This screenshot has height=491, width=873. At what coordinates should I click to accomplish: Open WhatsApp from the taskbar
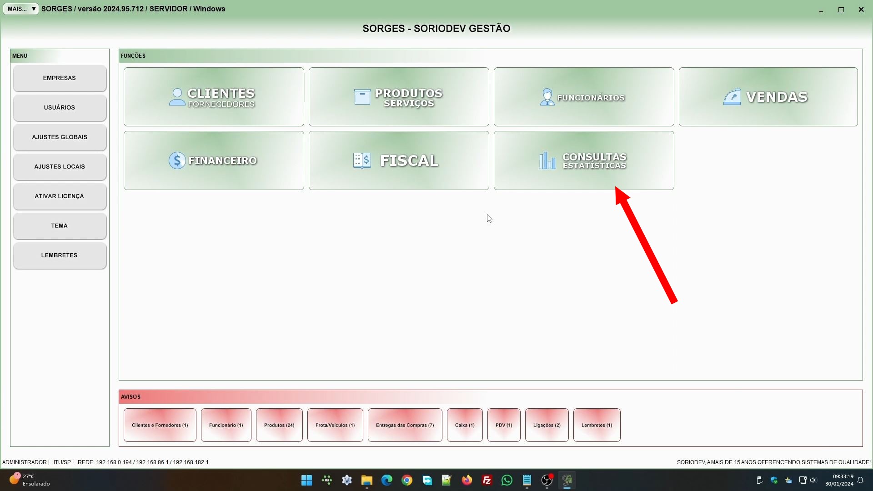pos(507,480)
